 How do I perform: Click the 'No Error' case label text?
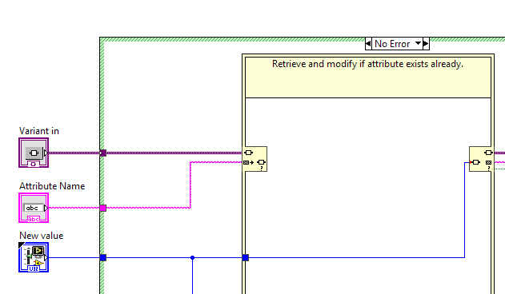click(x=392, y=44)
